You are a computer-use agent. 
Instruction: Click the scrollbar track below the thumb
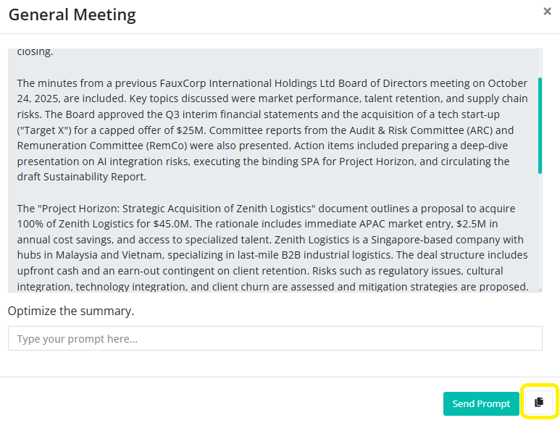pyautogui.click(x=540, y=232)
